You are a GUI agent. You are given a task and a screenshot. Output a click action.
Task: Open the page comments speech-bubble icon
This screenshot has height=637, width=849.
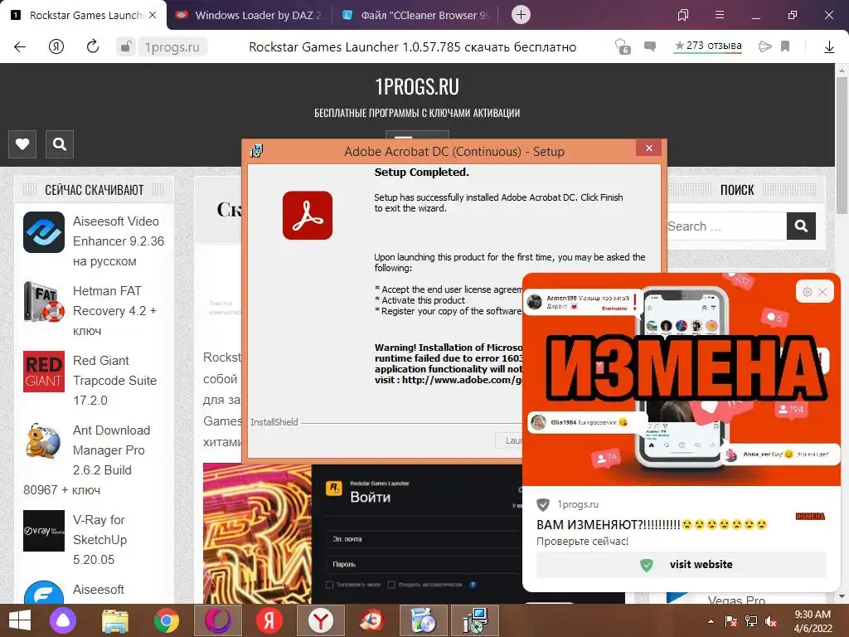point(650,46)
